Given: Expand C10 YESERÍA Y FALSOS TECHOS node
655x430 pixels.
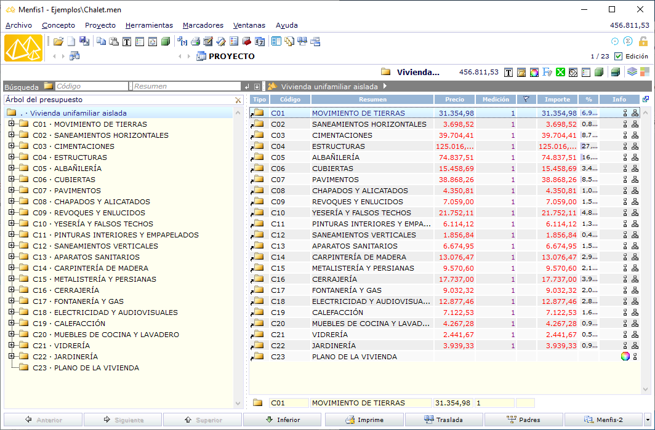Looking at the screenshot, I should point(11,223).
